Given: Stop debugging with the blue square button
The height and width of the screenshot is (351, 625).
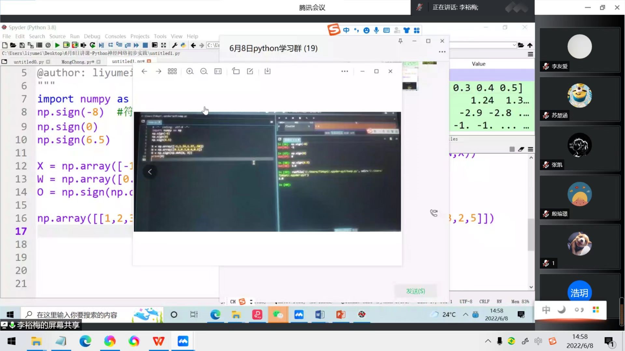Looking at the screenshot, I should tap(146, 45).
